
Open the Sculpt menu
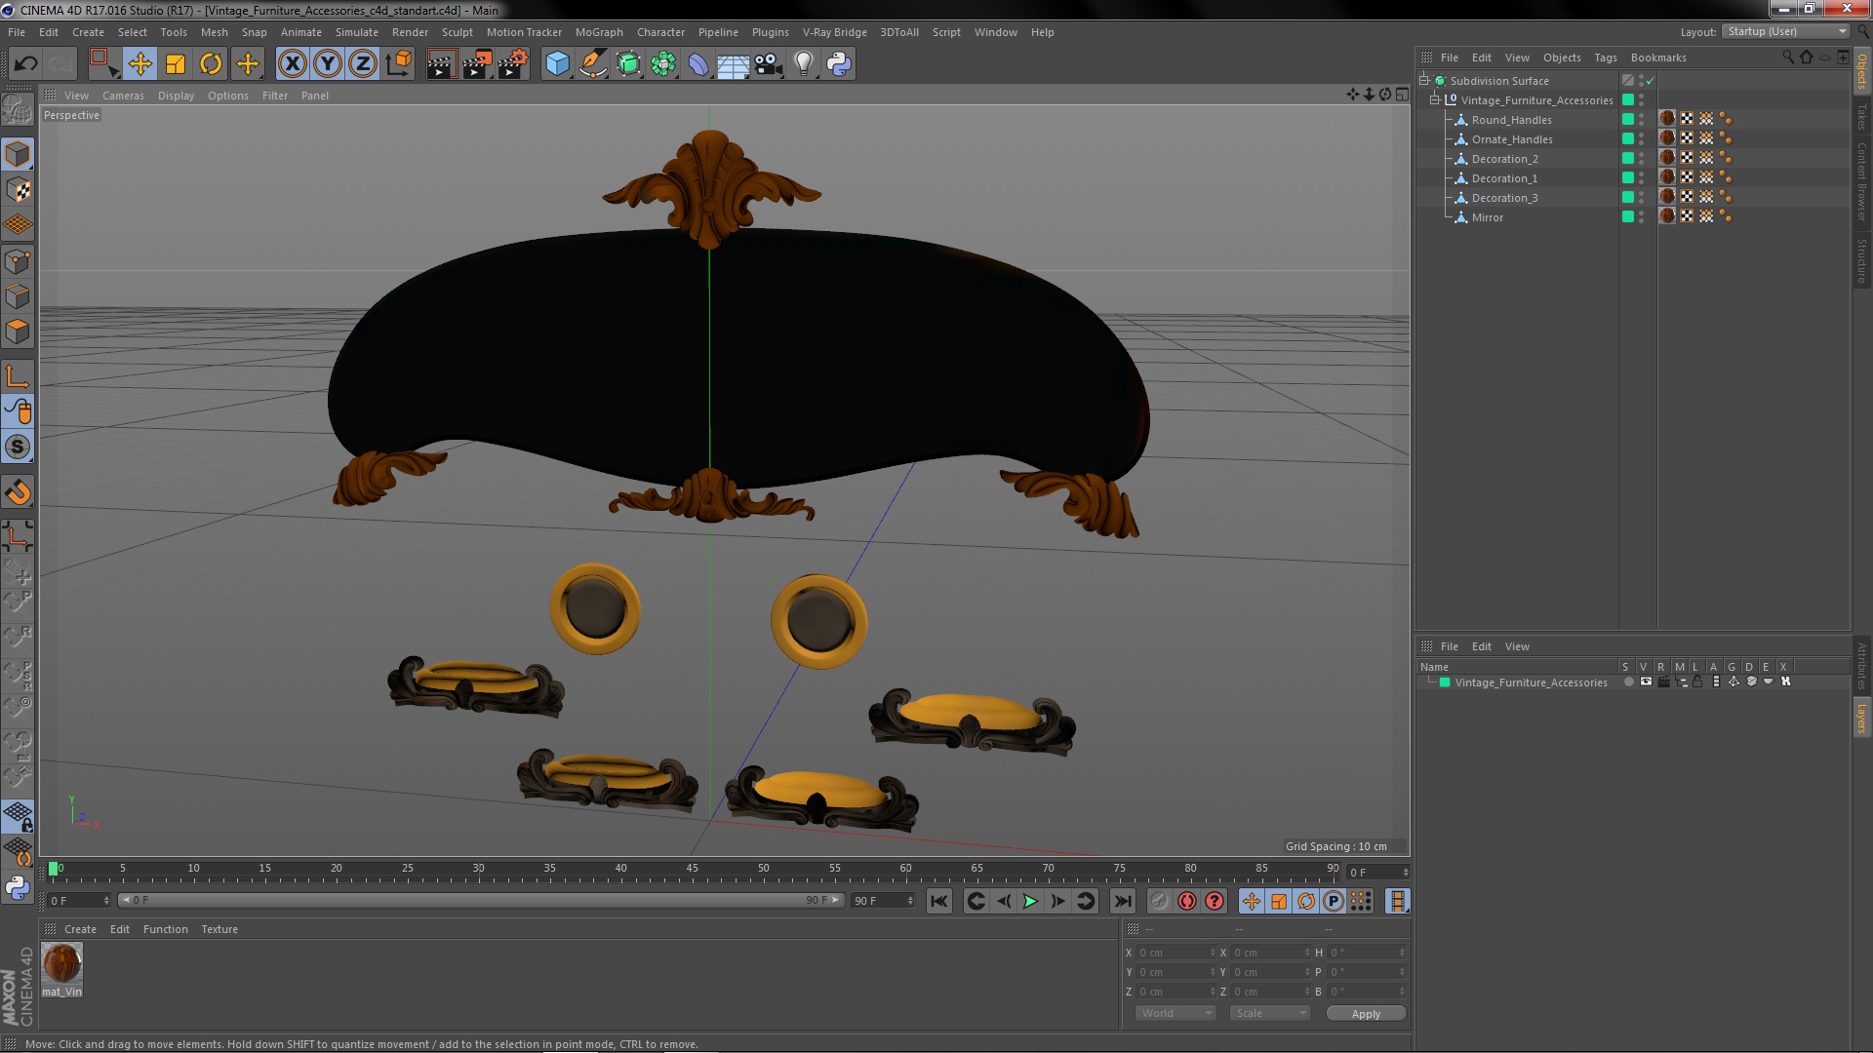pyautogui.click(x=457, y=32)
